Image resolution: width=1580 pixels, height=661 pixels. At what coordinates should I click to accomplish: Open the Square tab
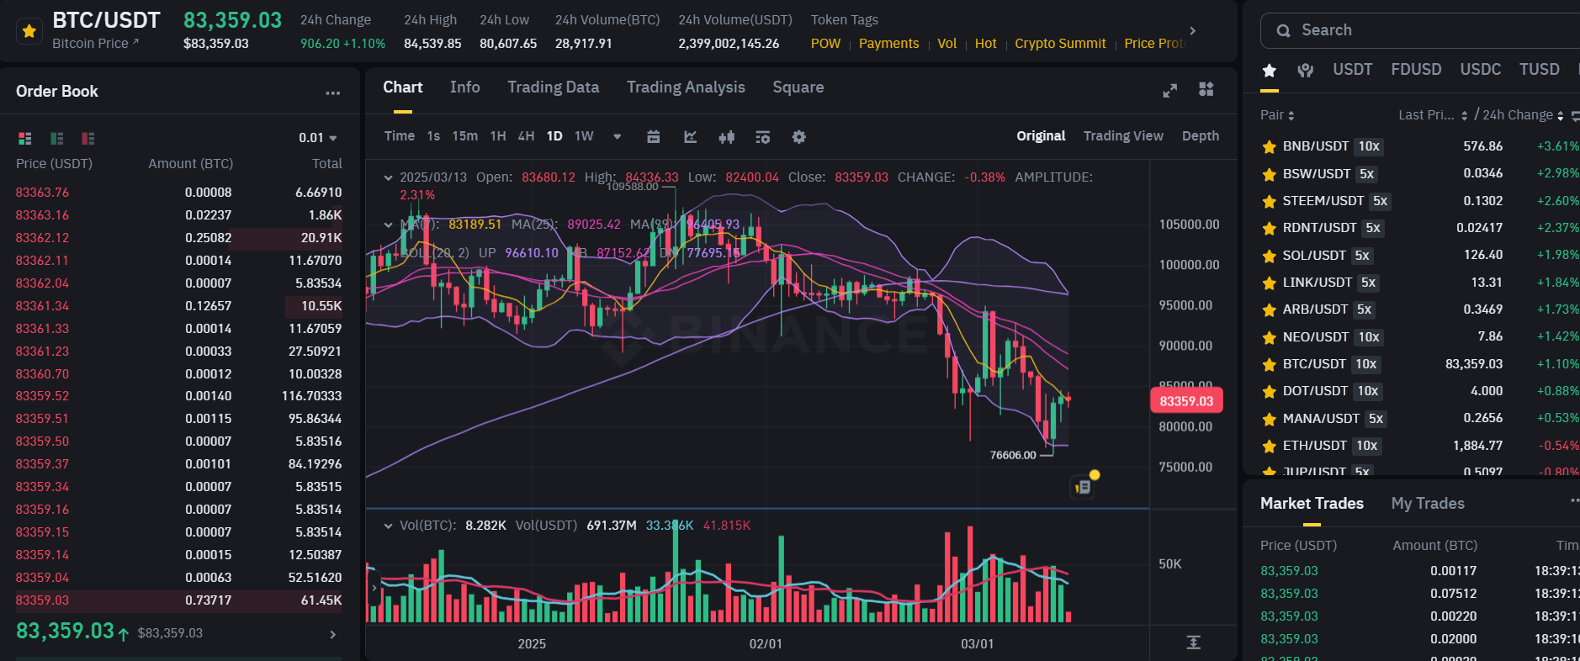798,87
